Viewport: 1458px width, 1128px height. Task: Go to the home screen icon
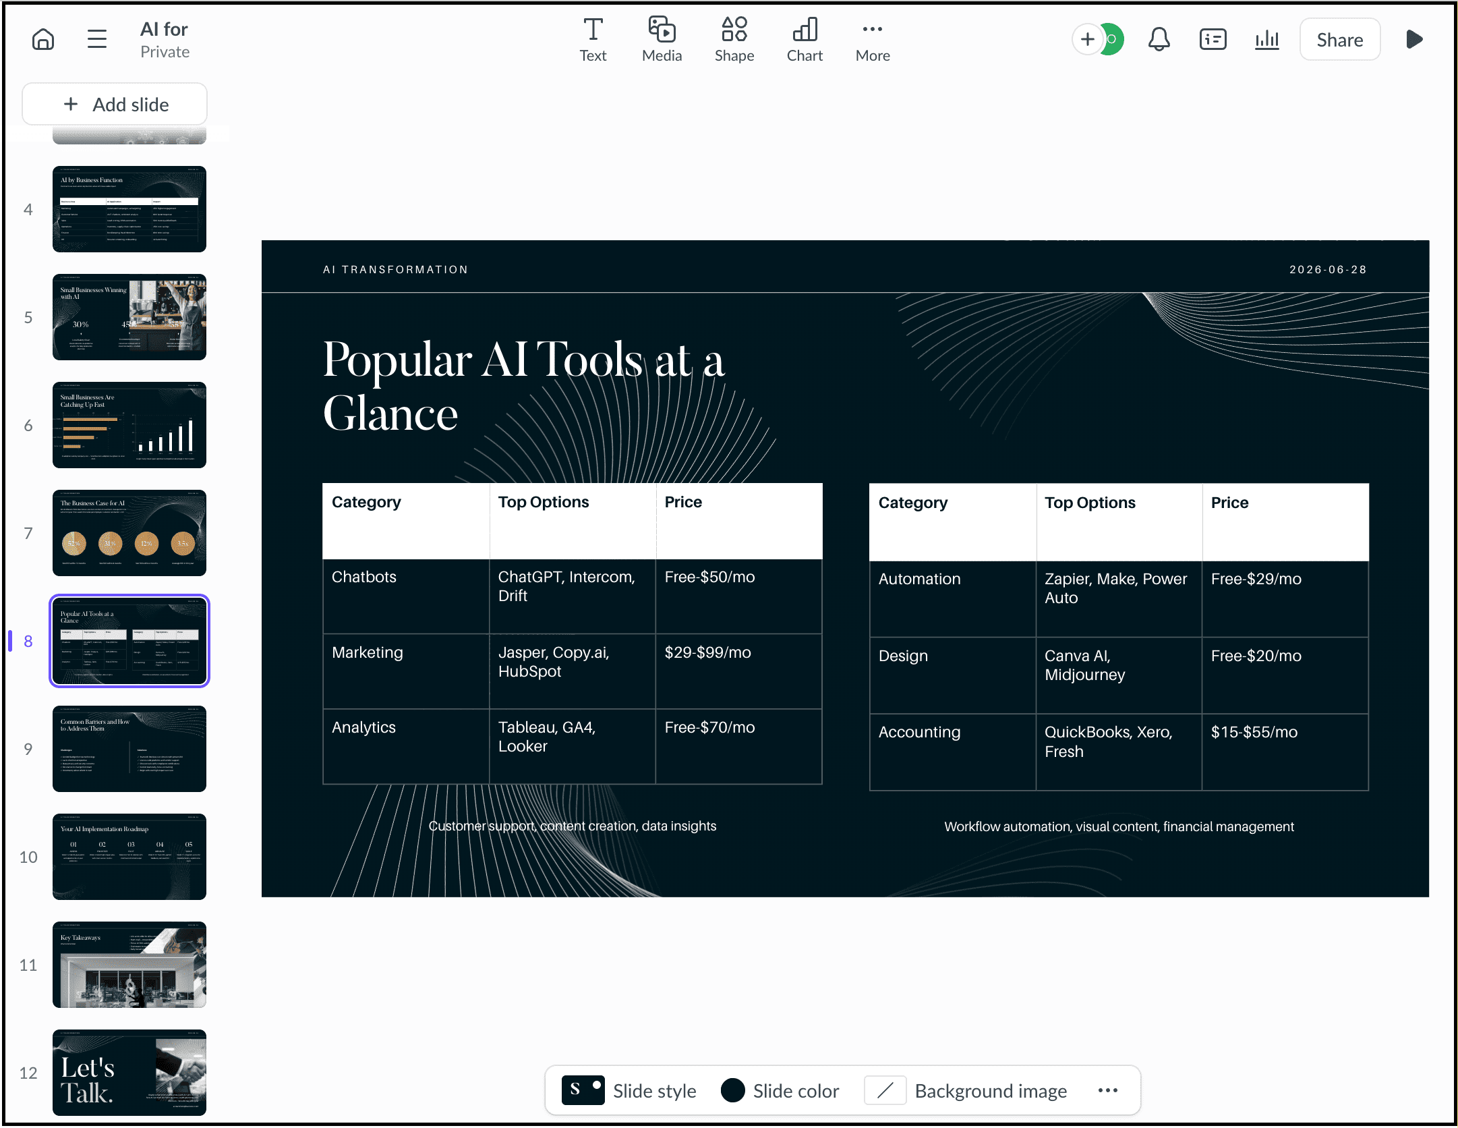click(x=43, y=39)
